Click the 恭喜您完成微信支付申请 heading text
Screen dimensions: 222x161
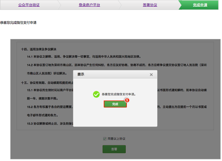[x=18, y=23]
